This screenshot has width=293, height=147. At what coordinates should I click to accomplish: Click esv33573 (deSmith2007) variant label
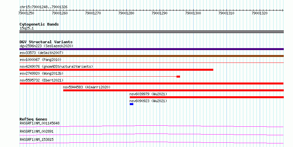(41, 53)
